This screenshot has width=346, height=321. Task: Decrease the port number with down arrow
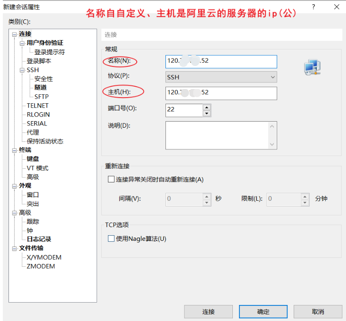click(206, 114)
